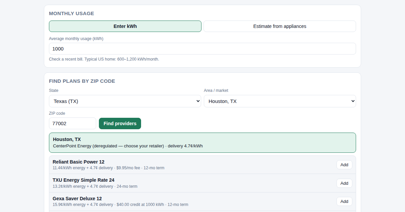This screenshot has height=212, width=405.
Task: Open the Area / market dropdown
Action: click(280, 101)
